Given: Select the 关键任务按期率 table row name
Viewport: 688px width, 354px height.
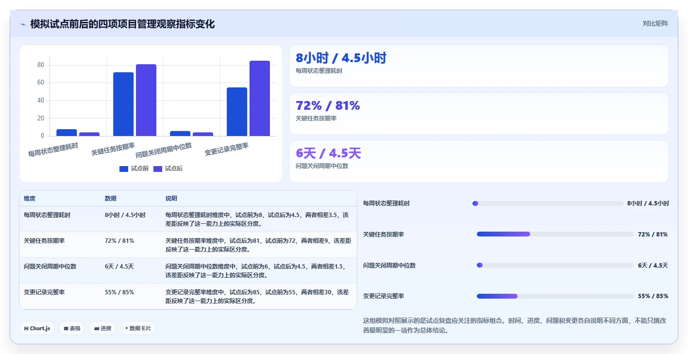Looking at the screenshot, I should pos(44,240).
